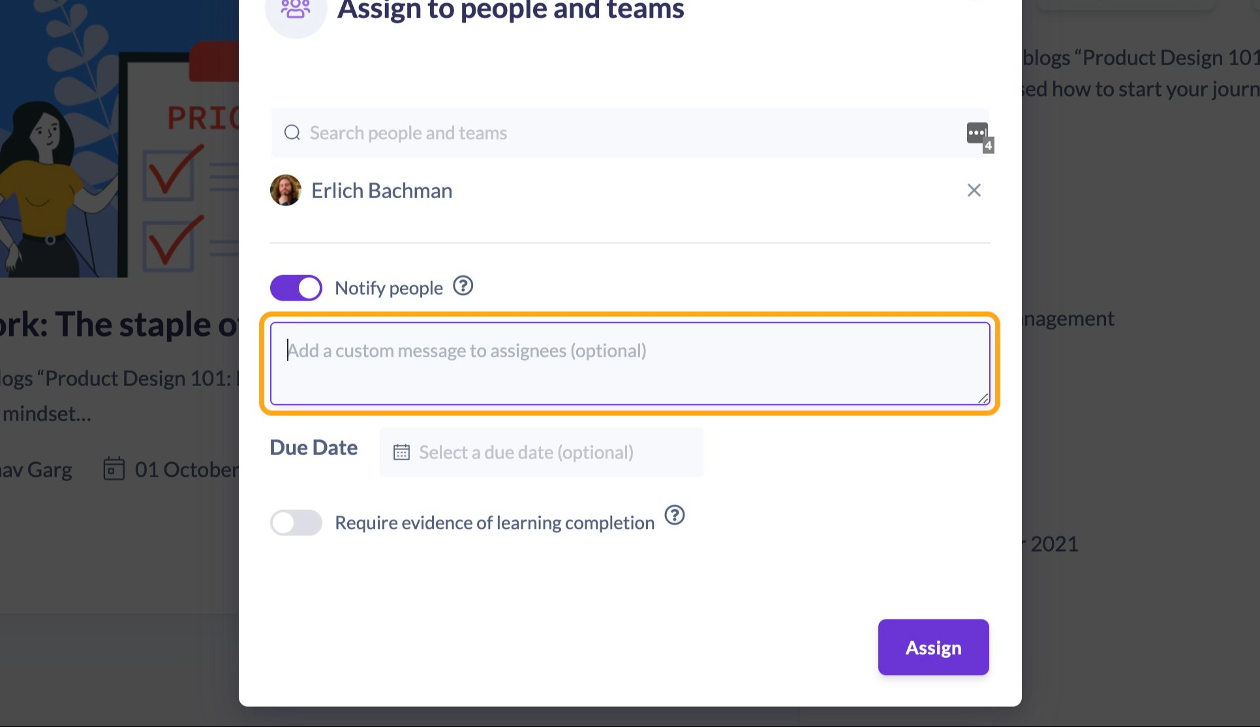Click the custom message input field

[x=630, y=364]
